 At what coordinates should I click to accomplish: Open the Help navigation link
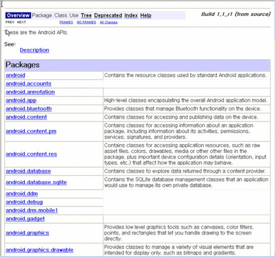pyautogui.click(x=145, y=16)
